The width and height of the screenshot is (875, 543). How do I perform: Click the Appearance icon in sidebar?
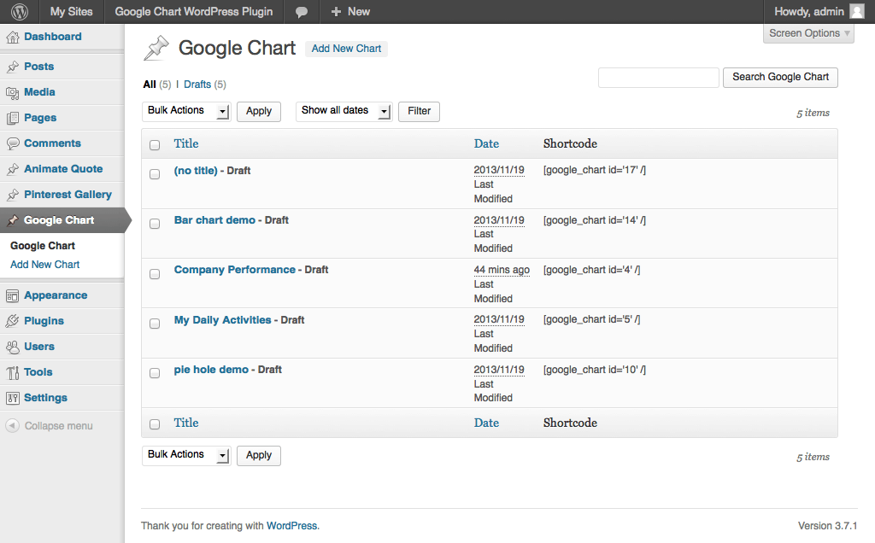tap(12, 296)
